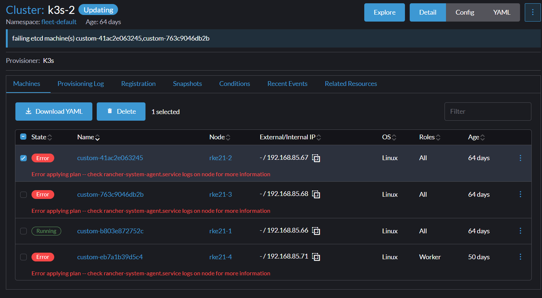Click the 'Age: 64 days' cluster text
This screenshot has width=542, height=298.
(x=103, y=22)
